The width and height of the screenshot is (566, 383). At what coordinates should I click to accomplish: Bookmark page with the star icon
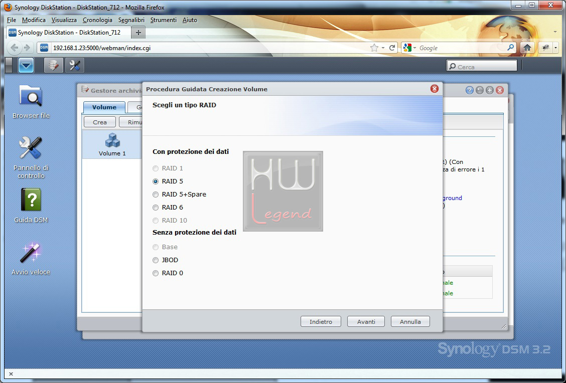click(374, 48)
